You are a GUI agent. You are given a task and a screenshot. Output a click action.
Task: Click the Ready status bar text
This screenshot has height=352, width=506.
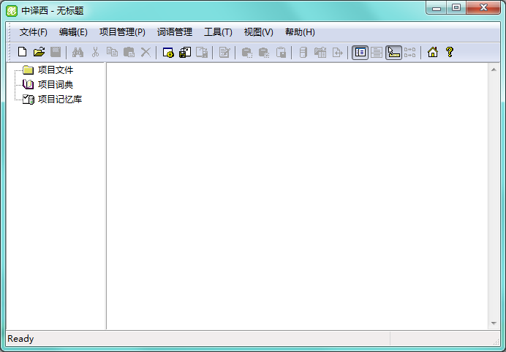pyautogui.click(x=20, y=338)
